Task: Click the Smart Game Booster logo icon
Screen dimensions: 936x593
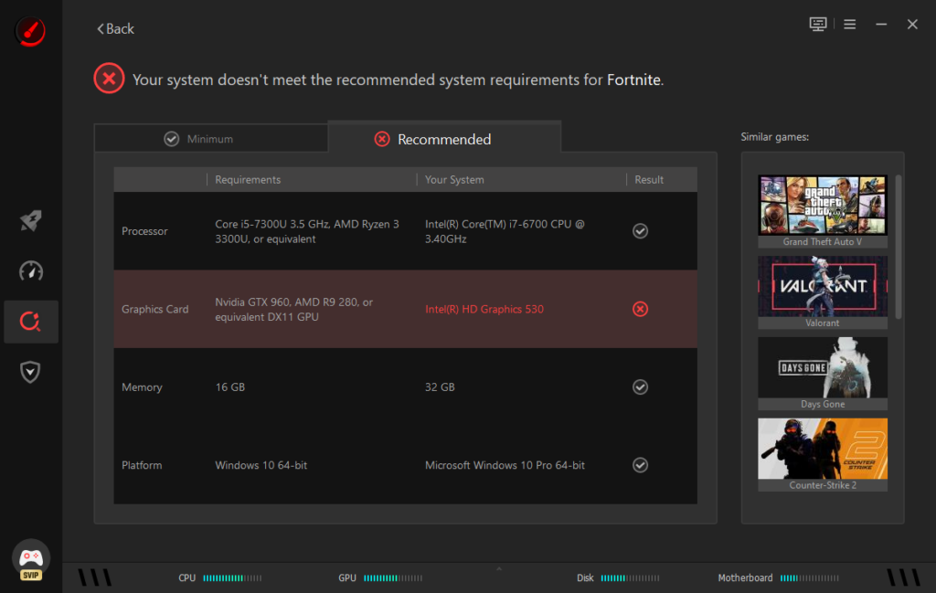Action: [x=30, y=30]
